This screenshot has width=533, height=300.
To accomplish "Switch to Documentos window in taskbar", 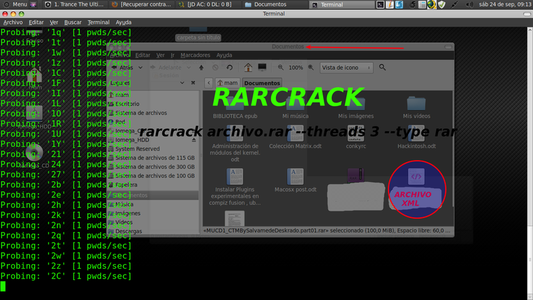I will tap(266, 5).
